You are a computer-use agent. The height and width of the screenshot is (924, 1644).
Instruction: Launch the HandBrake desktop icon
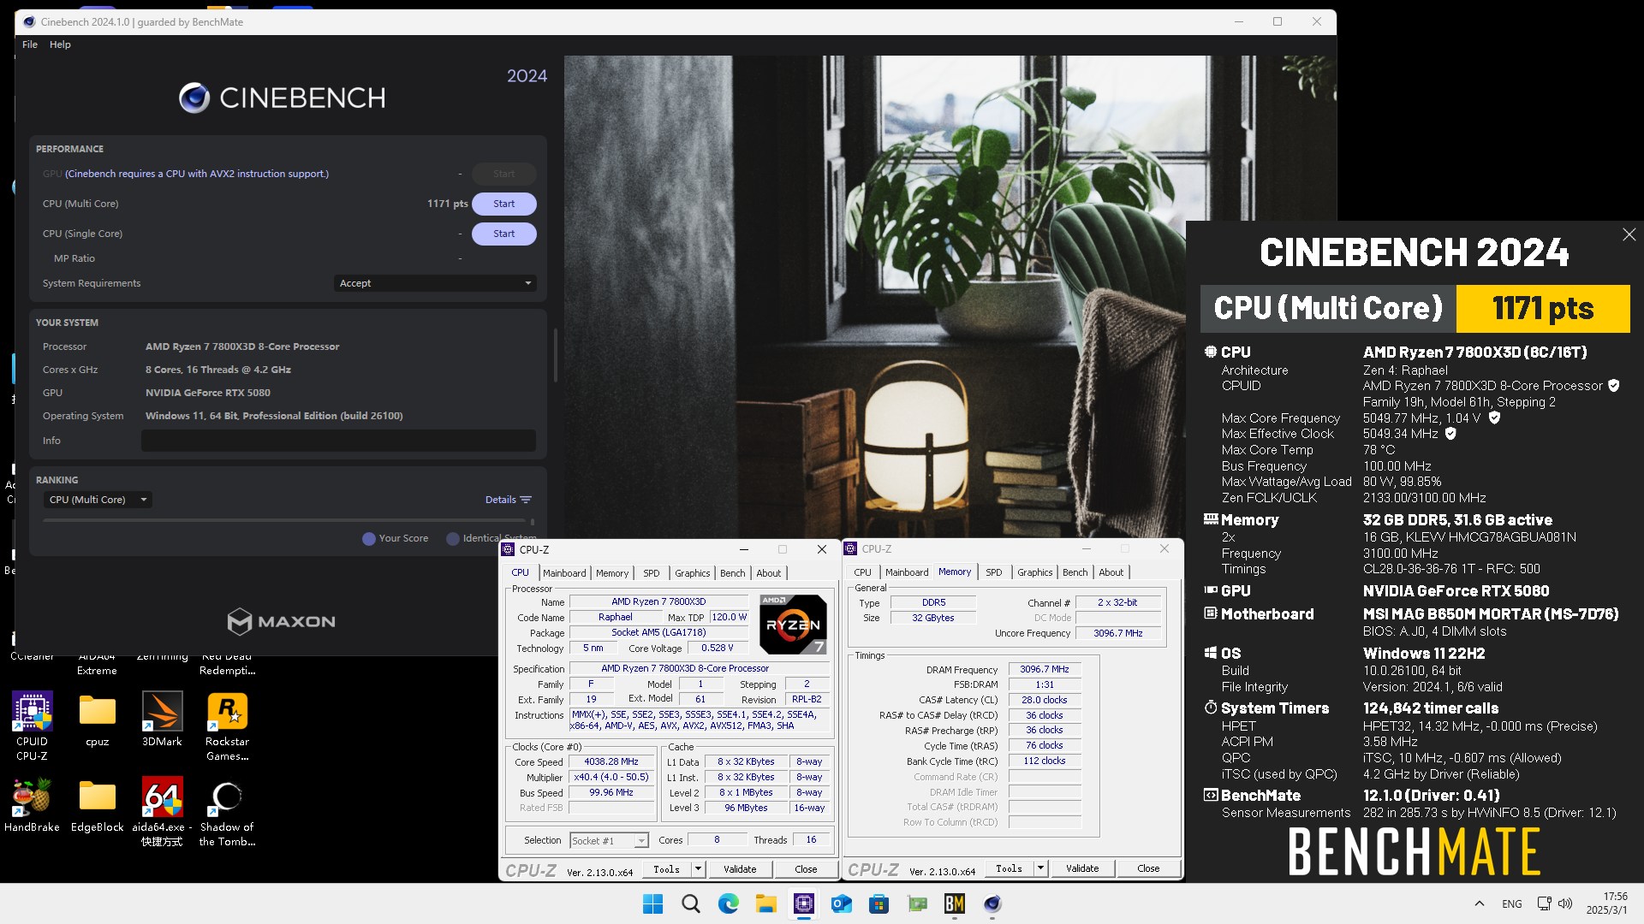click(33, 804)
